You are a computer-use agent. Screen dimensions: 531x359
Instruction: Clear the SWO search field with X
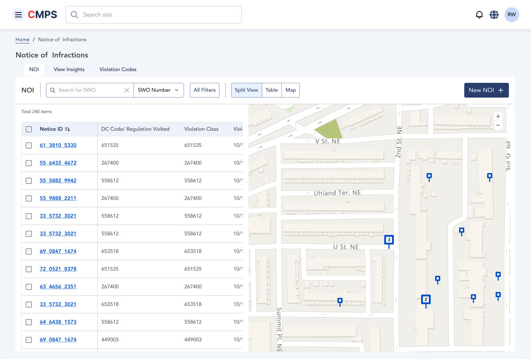pos(127,90)
